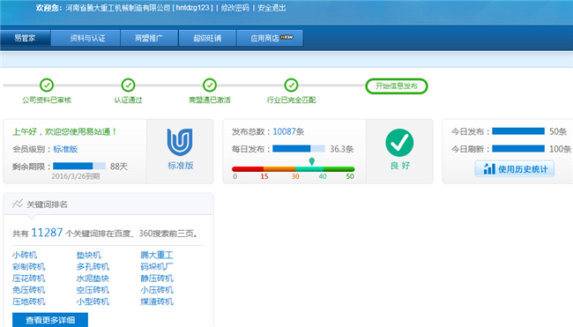Open the 应用商店 tab
573x327 pixels.
270,38
